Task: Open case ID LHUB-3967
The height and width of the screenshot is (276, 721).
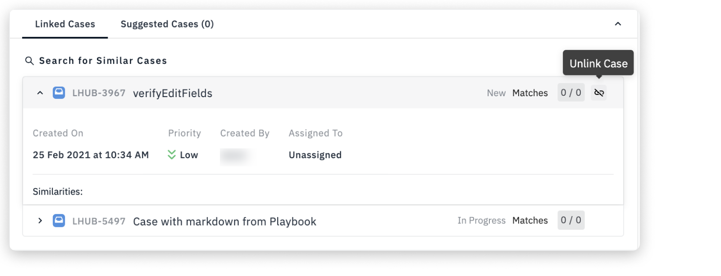Action: [99, 93]
